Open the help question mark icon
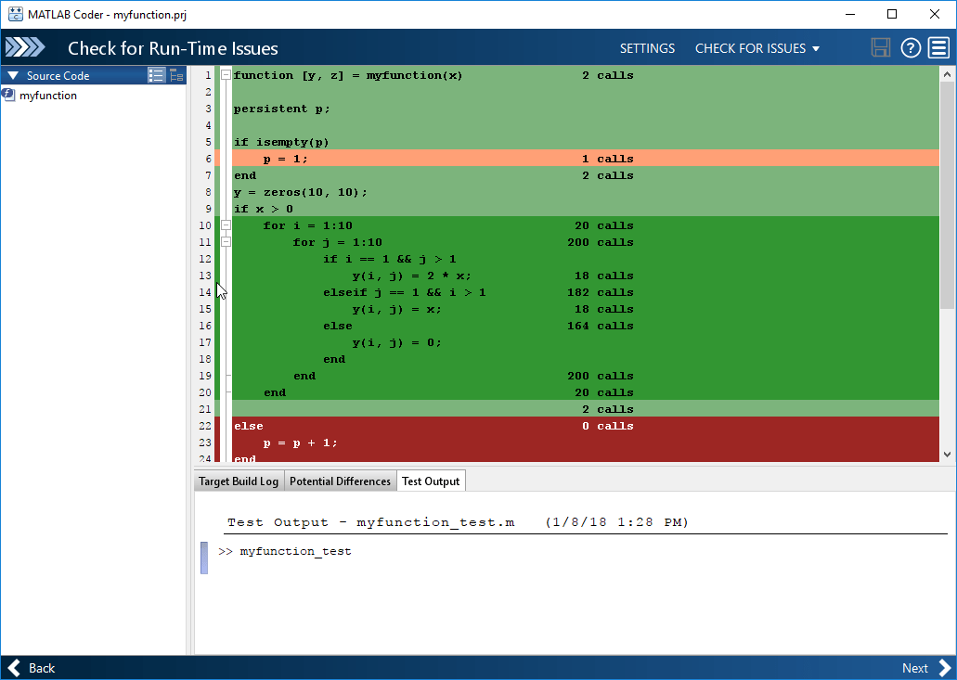The width and height of the screenshot is (957, 680). point(911,47)
